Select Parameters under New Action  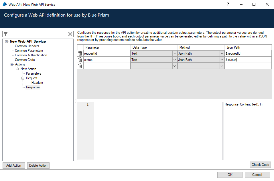pyautogui.click(x=33, y=73)
